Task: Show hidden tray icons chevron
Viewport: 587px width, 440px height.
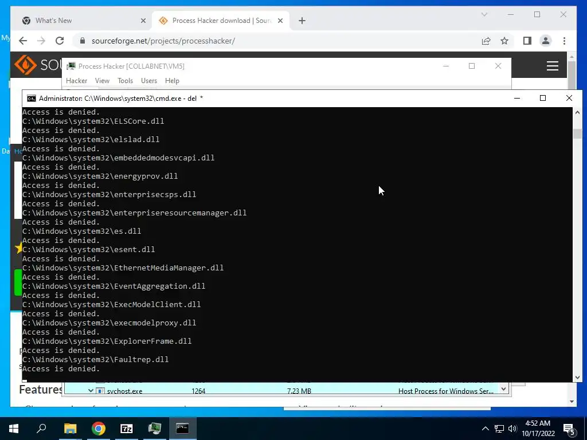Action: tap(485, 429)
